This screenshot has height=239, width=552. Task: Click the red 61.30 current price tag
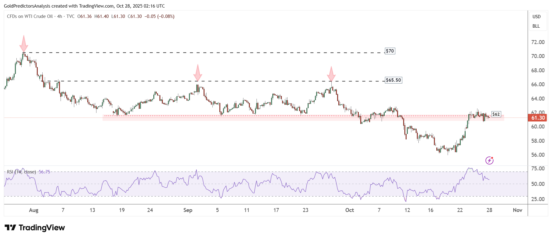point(538,118)
